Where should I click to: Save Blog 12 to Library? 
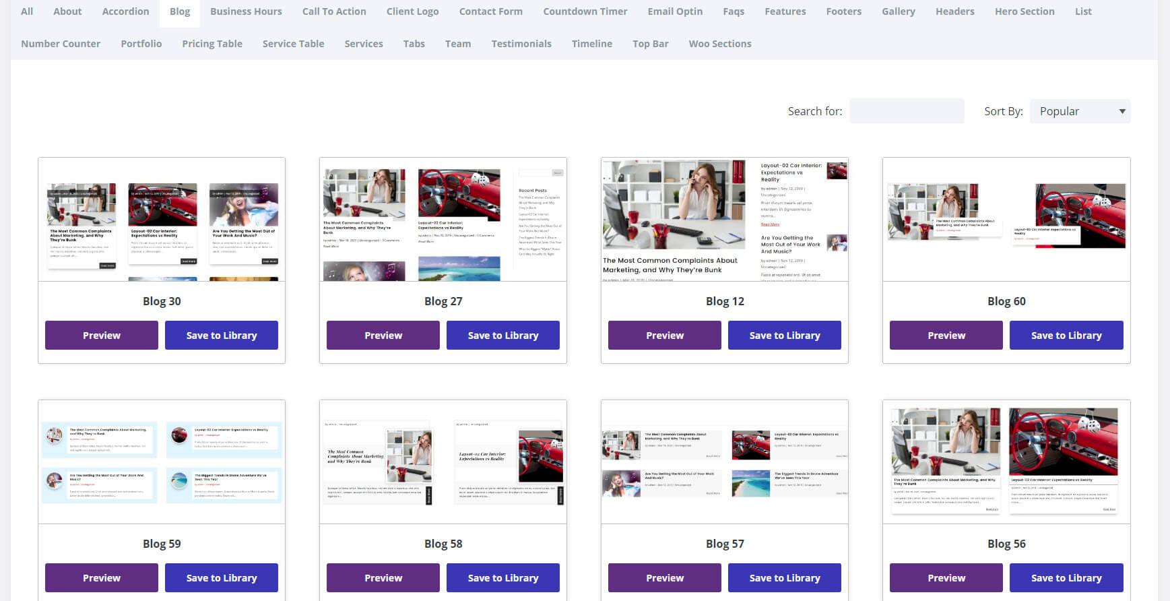785,336
